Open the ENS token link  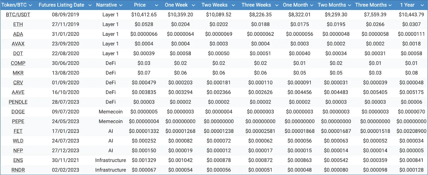click(x=18, y=160)
